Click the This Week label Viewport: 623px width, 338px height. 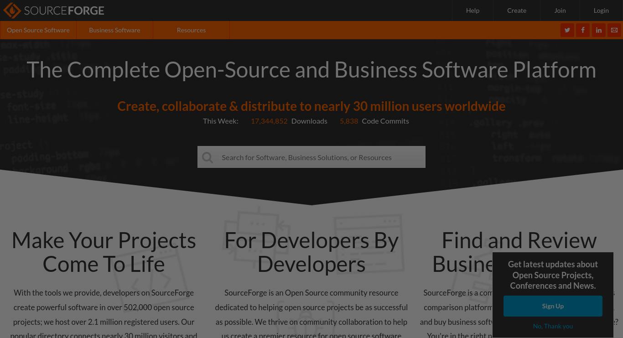point(221,121)
